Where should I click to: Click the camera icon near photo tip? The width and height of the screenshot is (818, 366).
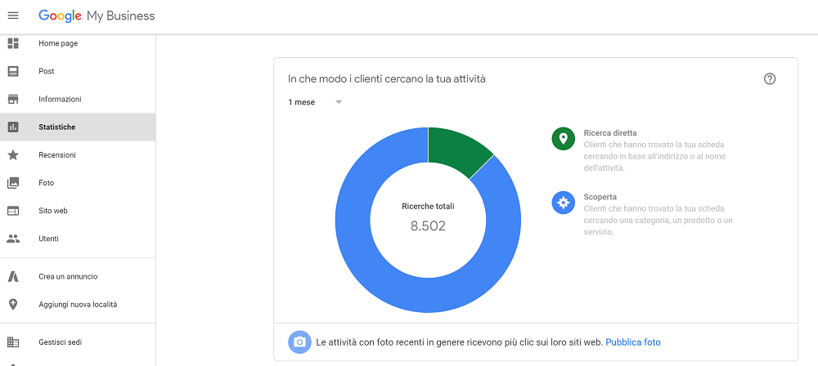(299, 342)
